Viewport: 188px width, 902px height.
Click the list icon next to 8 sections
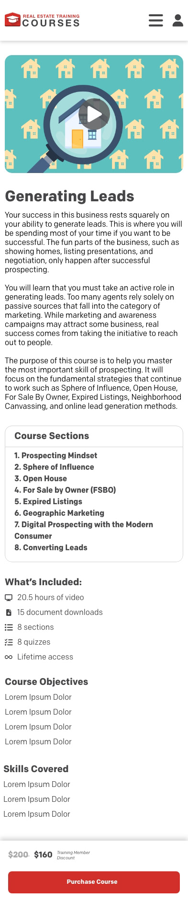8,627
